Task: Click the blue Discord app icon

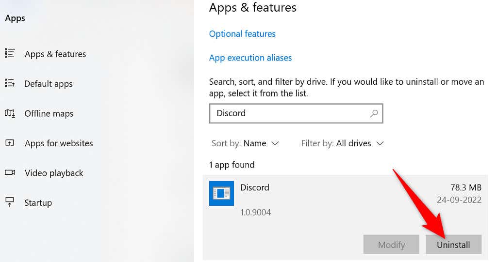Action: point(221,193)
